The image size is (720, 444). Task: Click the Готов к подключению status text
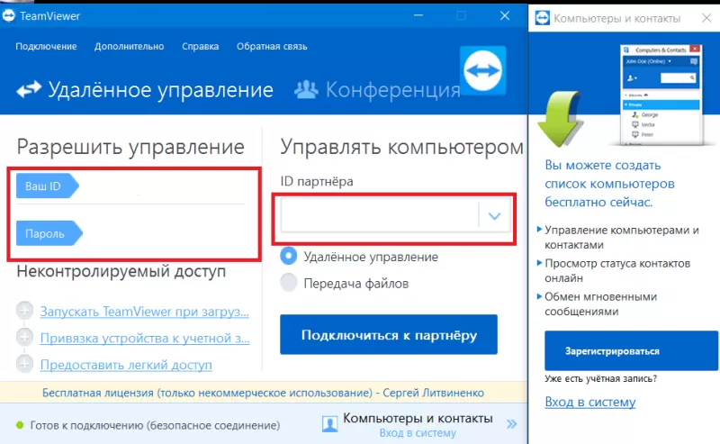pyautogui.click(x=155, y=425)
